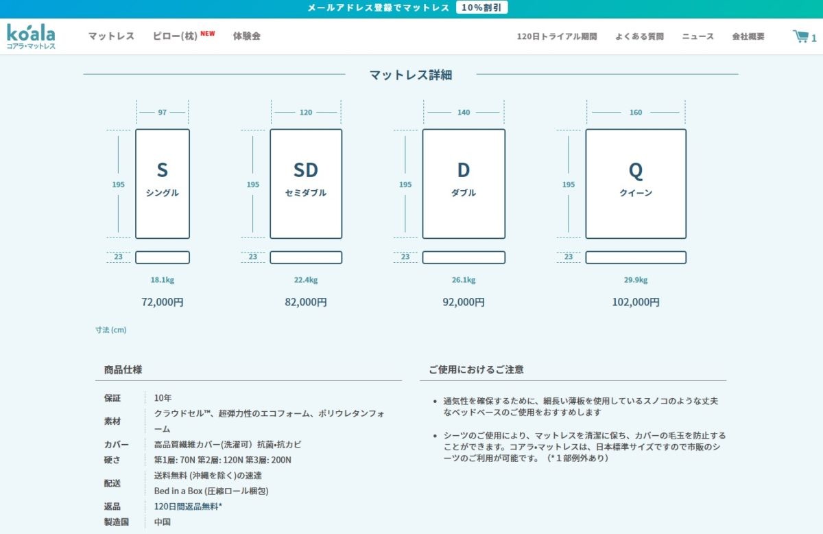Screen dimensions: 823x534
Task: Click the 72,000円 Single price
Action: [163, 302]
